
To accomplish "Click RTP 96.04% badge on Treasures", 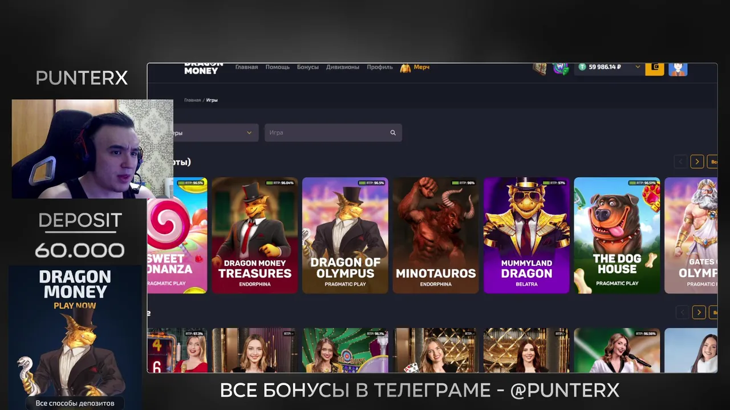I will (280, 183).
